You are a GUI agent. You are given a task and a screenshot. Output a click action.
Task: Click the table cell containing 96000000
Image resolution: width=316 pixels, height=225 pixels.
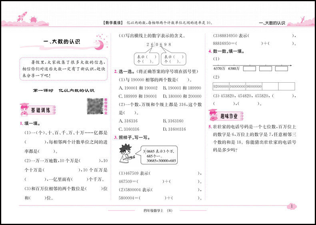(254, 86)
